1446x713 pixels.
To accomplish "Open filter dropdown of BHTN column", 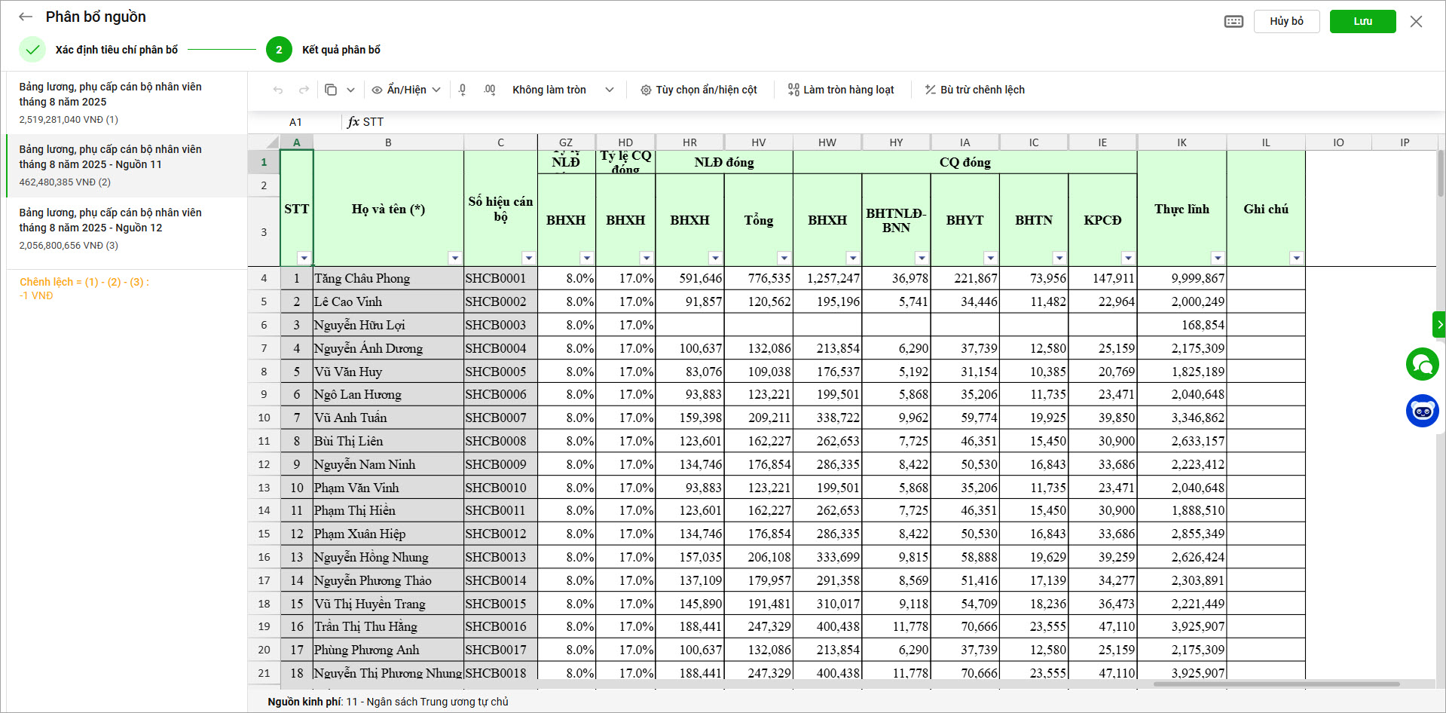I will pos(1059,258).
